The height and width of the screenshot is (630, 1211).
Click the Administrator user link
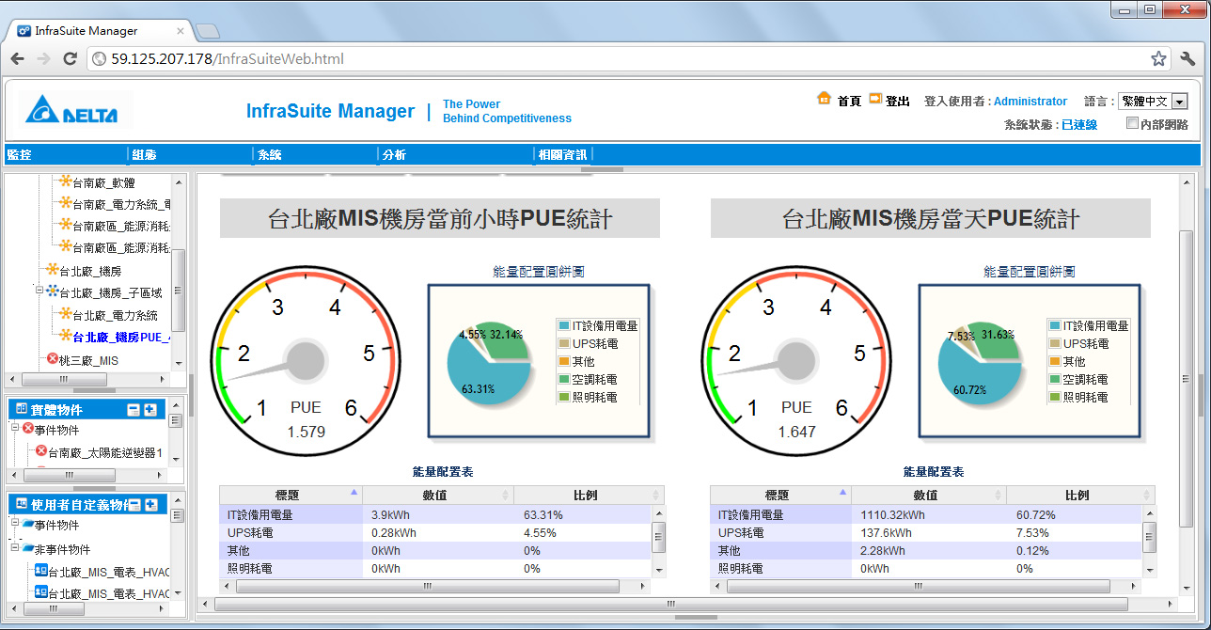click(1030, 102)
